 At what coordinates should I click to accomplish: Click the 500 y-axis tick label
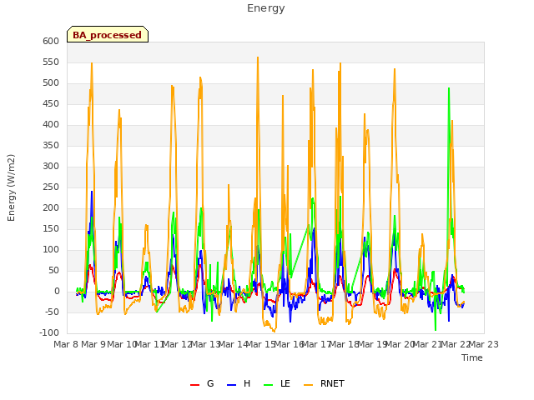pos(51,83)
